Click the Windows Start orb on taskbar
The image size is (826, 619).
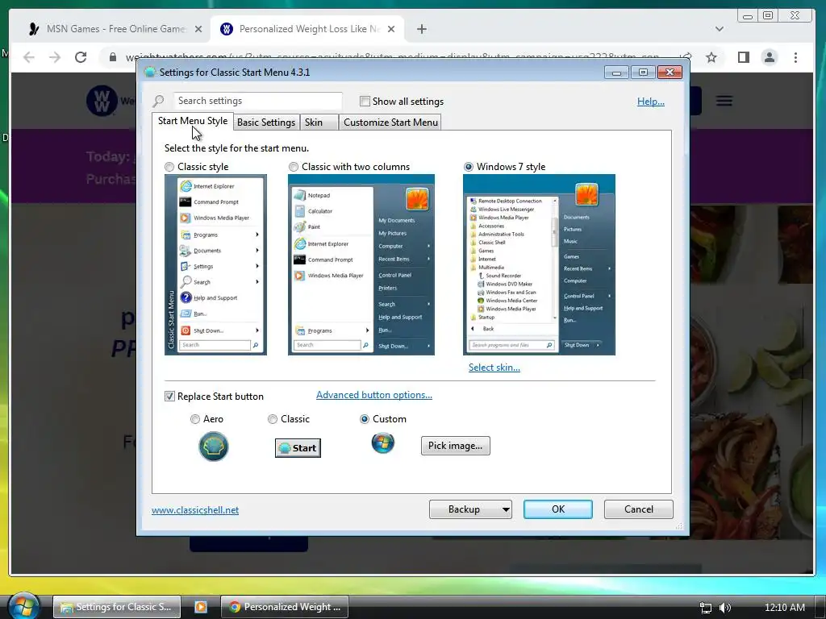[23, 606]
